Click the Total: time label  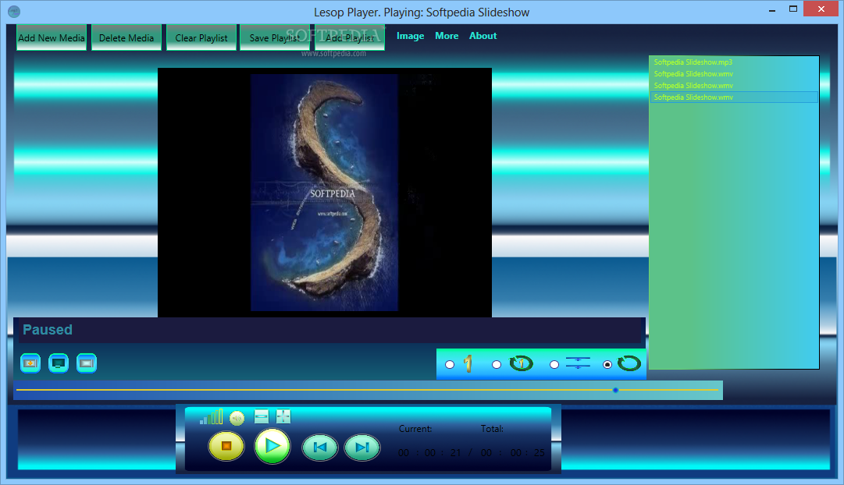tap(492, 429)
